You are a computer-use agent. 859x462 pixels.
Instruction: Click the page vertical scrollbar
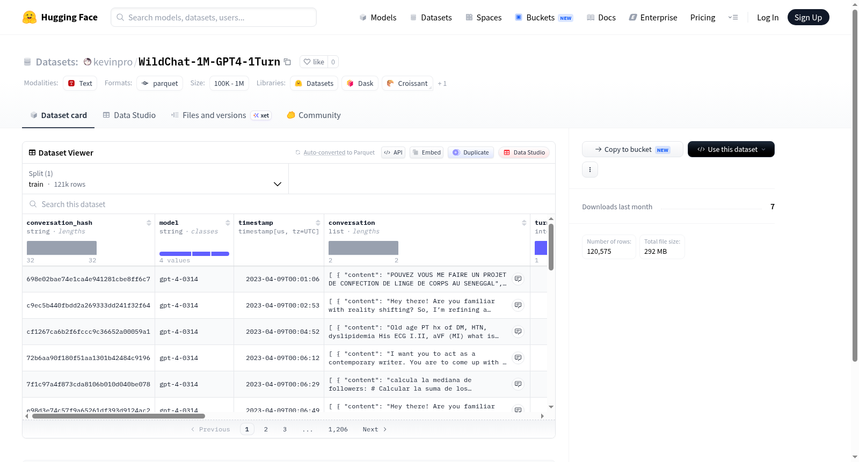pos(855,185)
